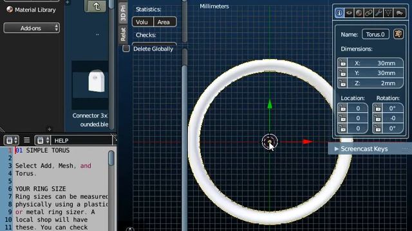This screenshot has height=231, width=412.
Task: Select the 3D Pri vertical tab
Action: pos(123,13)
